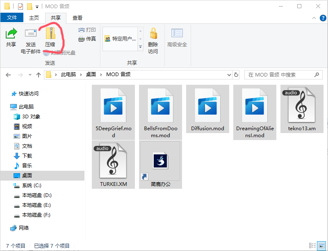Click the new folder icon in title bar

pos(30,7)
